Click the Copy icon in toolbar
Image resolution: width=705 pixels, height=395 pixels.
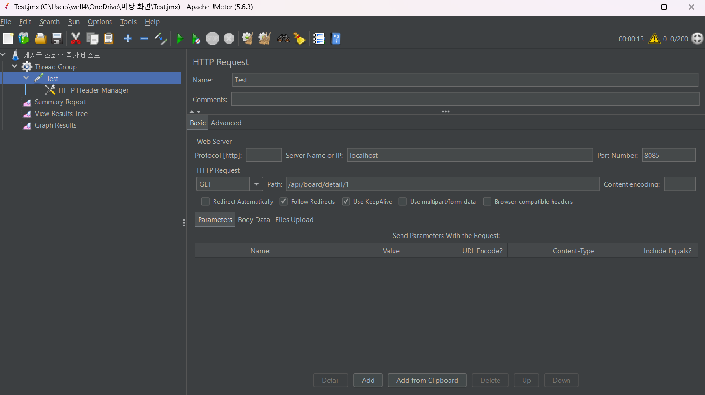(92, 39)
